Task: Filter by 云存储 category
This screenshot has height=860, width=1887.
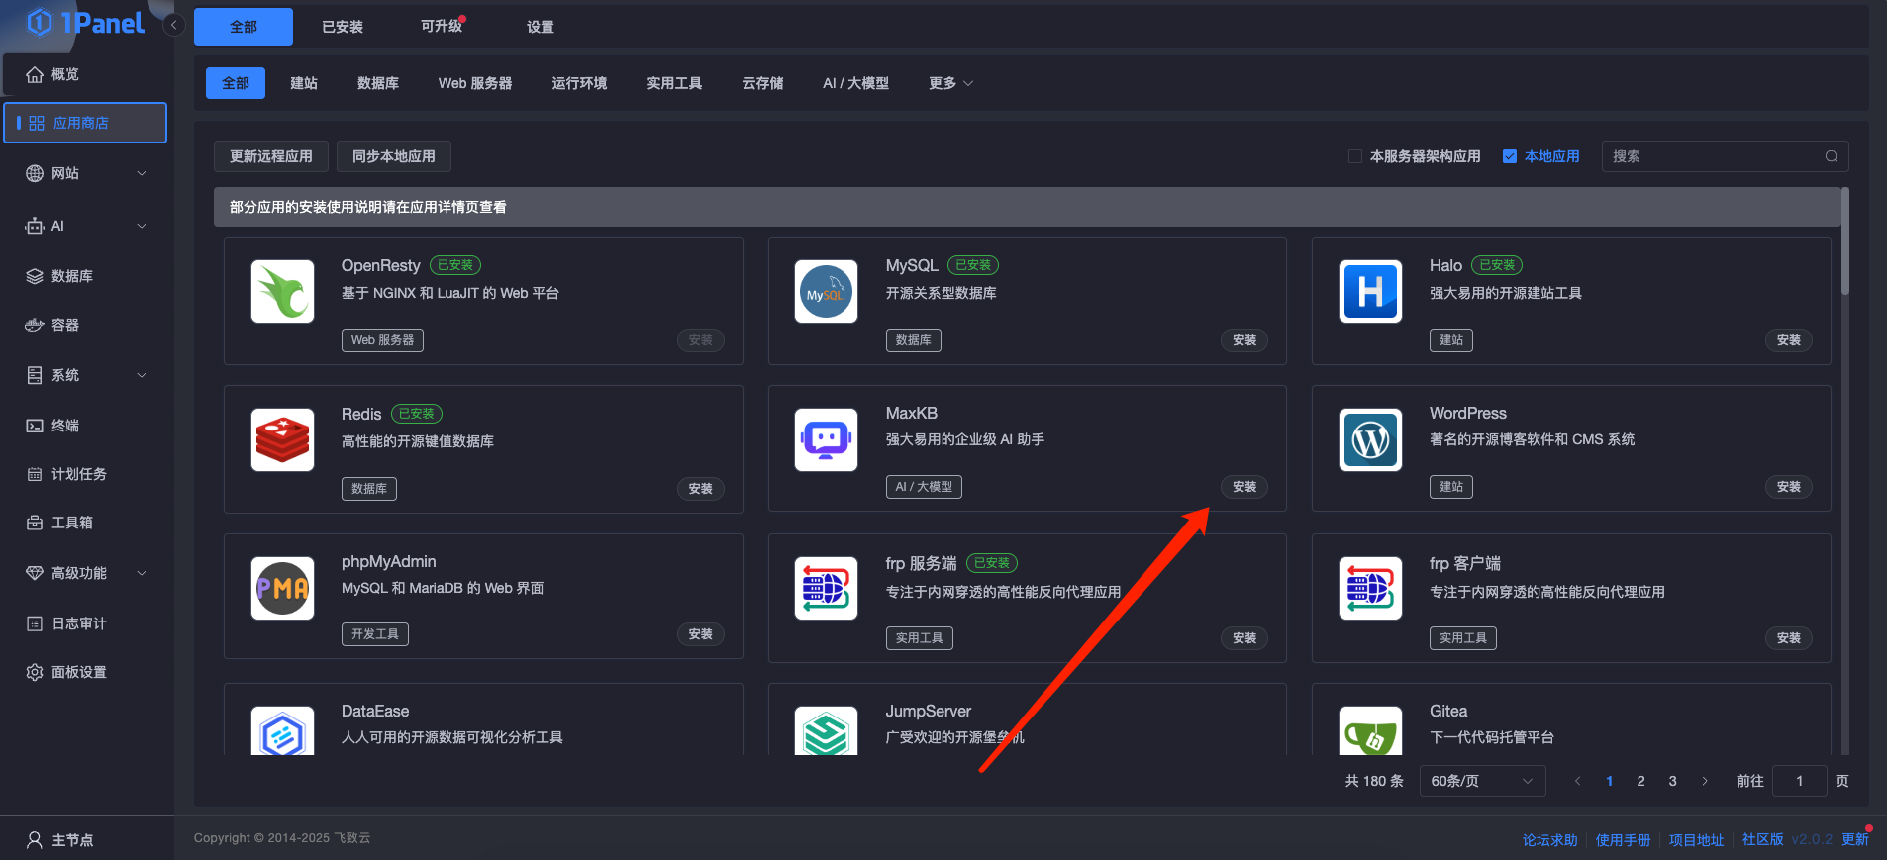Action: click(x=762, y=83)
